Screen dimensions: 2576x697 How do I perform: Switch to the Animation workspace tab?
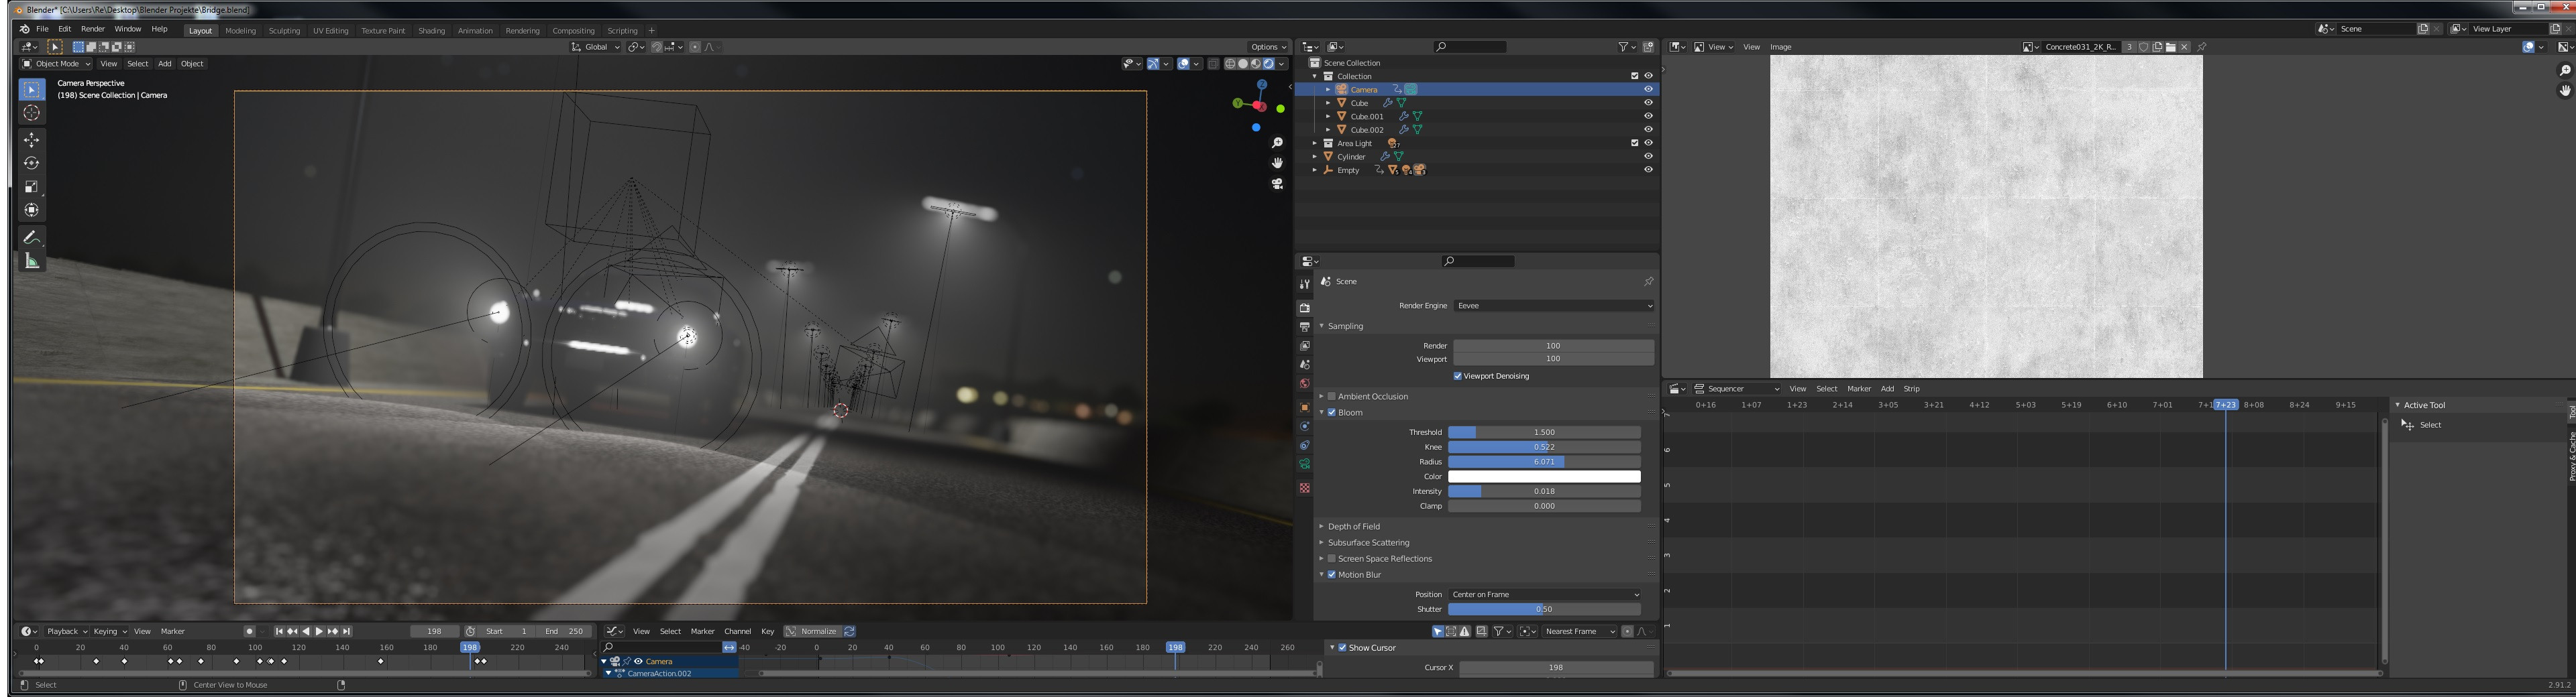[x=475, y=31]
